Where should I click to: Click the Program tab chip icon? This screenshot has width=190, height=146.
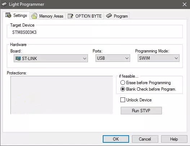(x=109, y=16)
